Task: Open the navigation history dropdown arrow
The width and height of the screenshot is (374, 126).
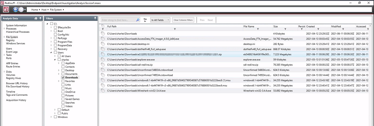Action: click(x=26, y=10)
